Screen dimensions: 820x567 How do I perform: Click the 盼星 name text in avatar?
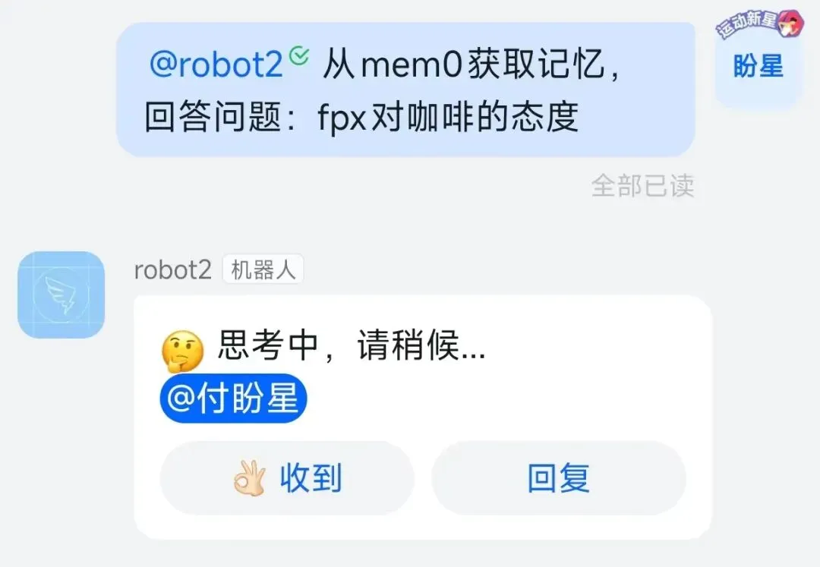[758, 66]
